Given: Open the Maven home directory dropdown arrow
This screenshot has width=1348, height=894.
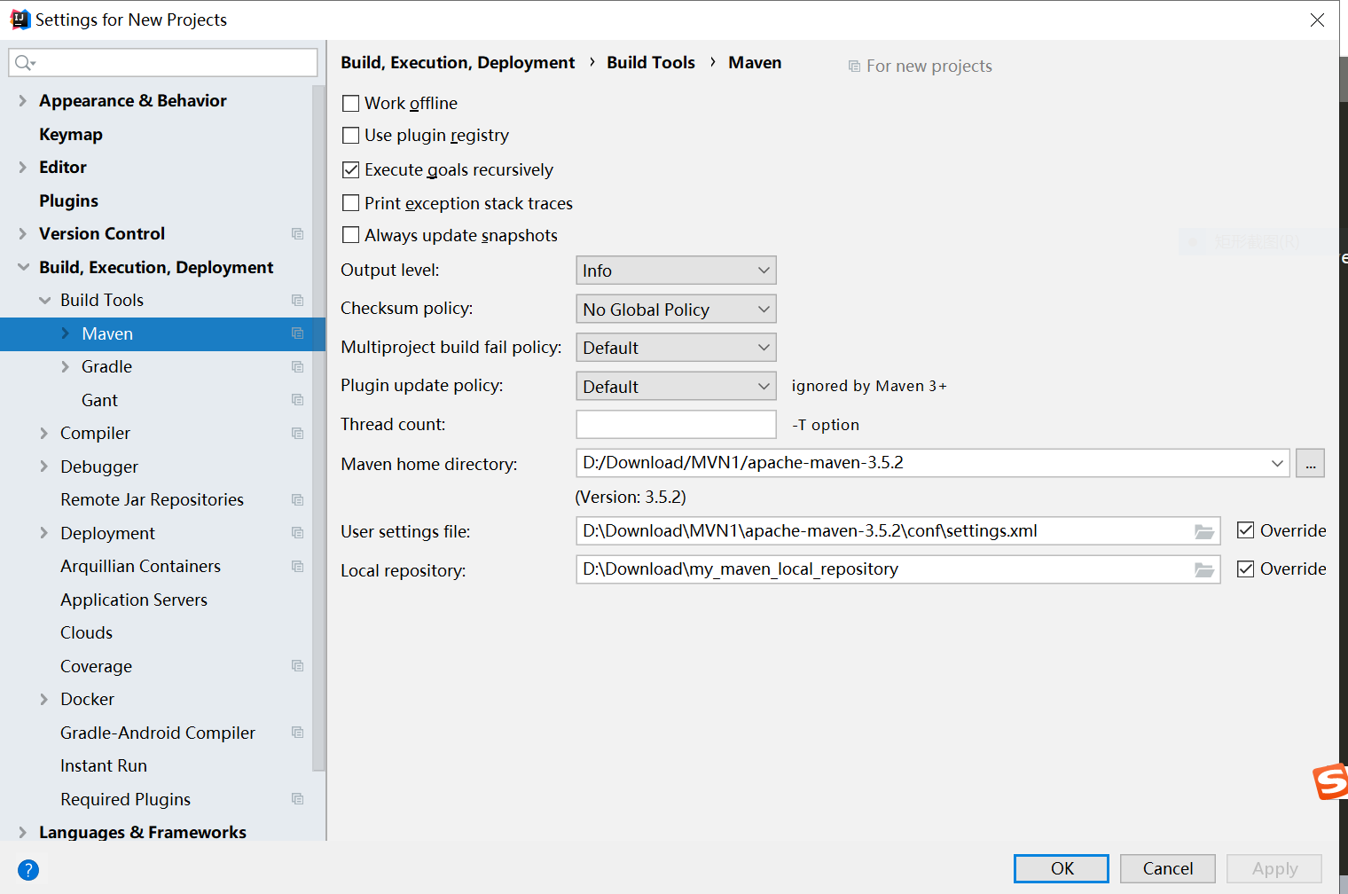Looking at the screenshot, I should coord(1277,463).
